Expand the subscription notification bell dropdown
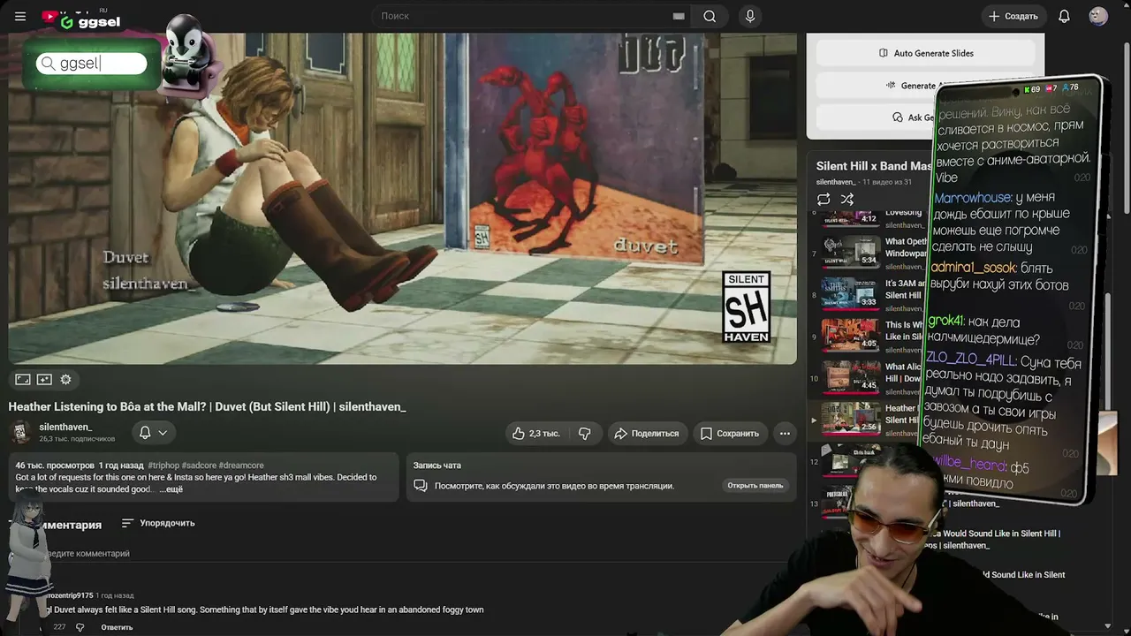 tap(153, 433)
